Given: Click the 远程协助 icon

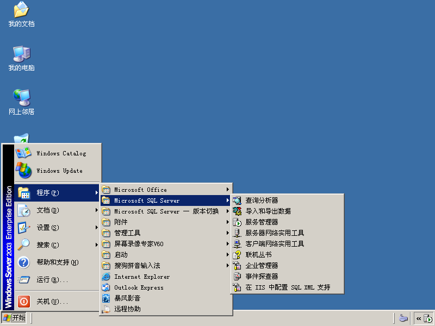Looking at the screenshot, I should coord(106,309).
